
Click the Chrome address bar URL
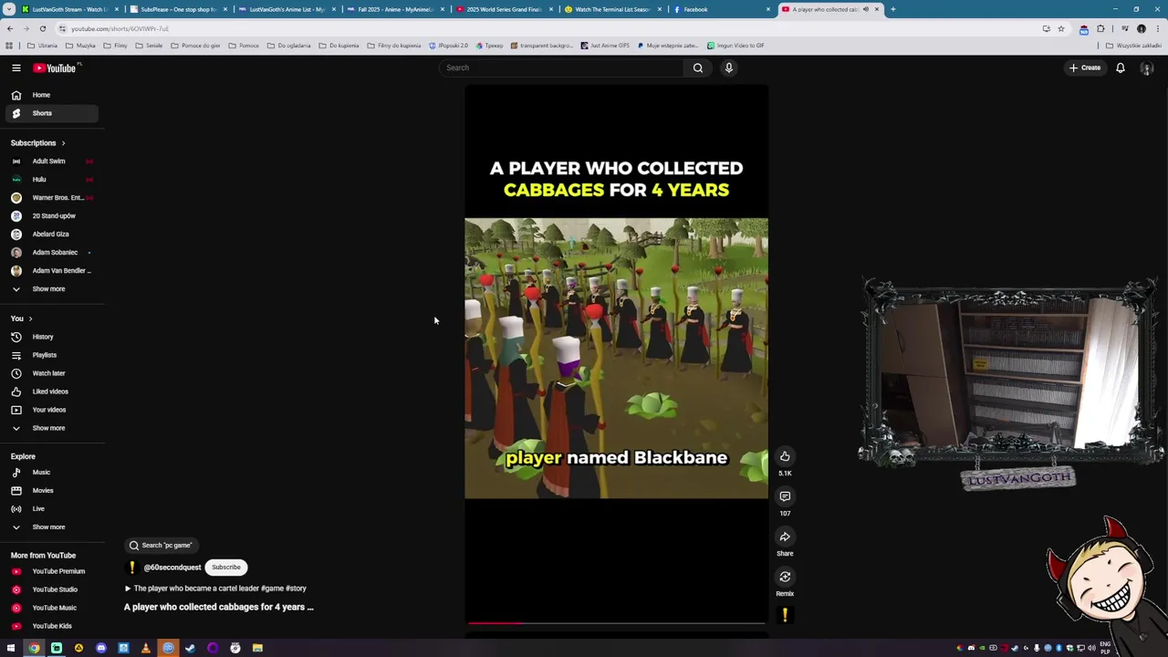click(x=120, y=28)
